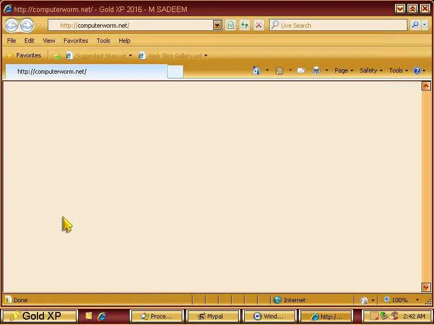Open the Help menu
434x325 pixels.
click(x=125, y=41)
